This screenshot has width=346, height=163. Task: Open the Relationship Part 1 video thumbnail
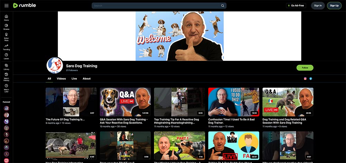tap(179, 146)
